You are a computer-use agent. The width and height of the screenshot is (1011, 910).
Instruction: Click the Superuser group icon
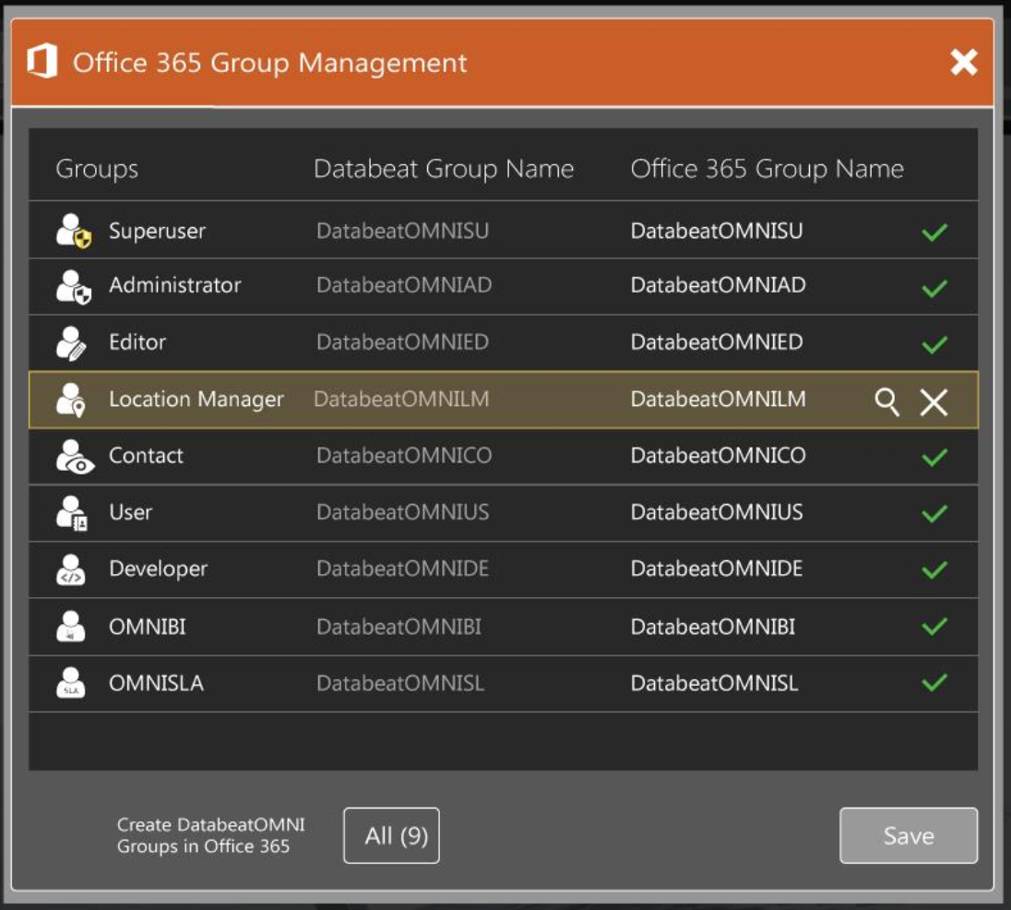point(74,231)
